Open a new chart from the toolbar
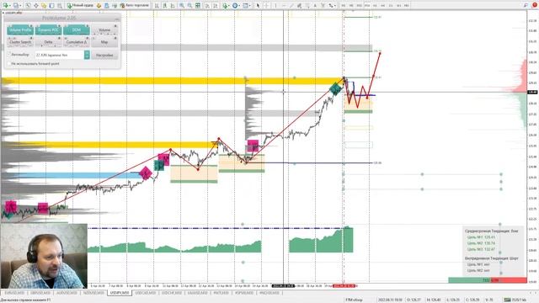Screen dimensions: 539x303 coord(6,6)
